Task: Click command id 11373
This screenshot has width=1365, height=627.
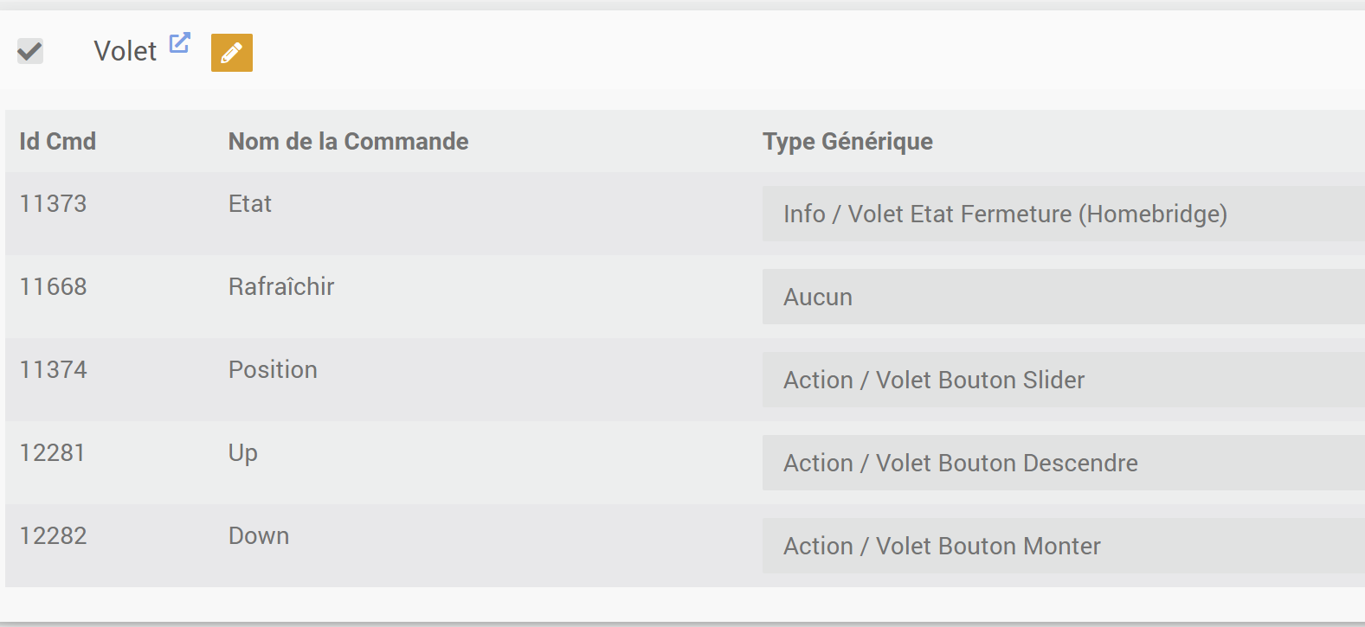Action: (54, 203)
